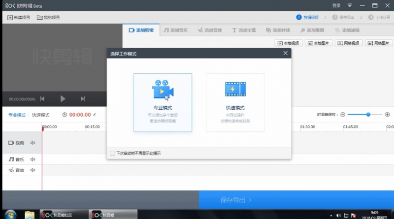Open the title bar dropdown menu arrow
The image size is (394, 219).
350,5
